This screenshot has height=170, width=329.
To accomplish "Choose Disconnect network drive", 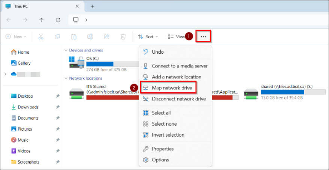I will click(x=175, y=99).
